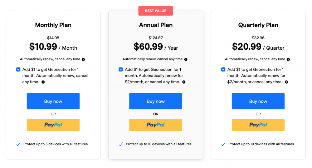The width and height of the screenshot is (312, 168).
Task: Open info icon after Quarterly Geonection offer
Action: pos(286,82)
